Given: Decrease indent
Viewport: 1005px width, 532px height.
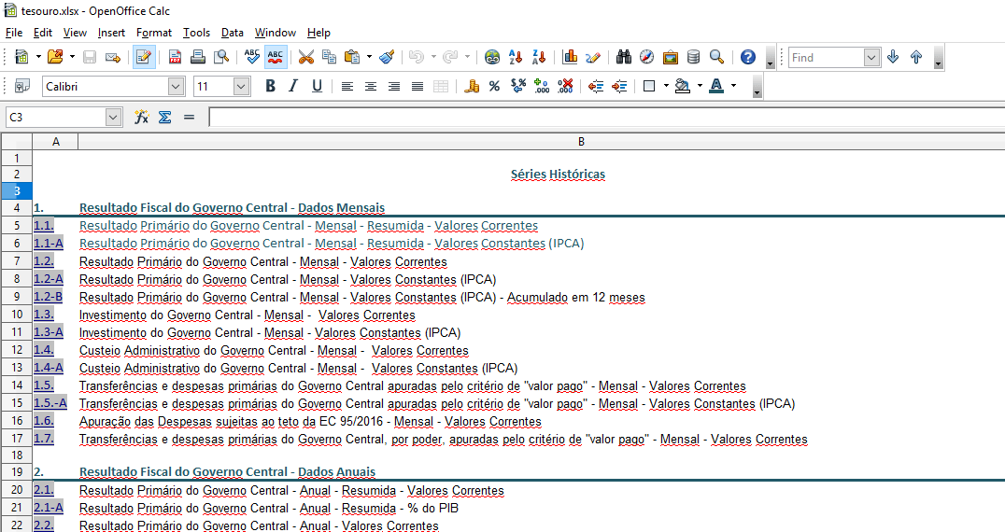Looking at the screenshot, I should pyautogui.click(x=596, y=86).
